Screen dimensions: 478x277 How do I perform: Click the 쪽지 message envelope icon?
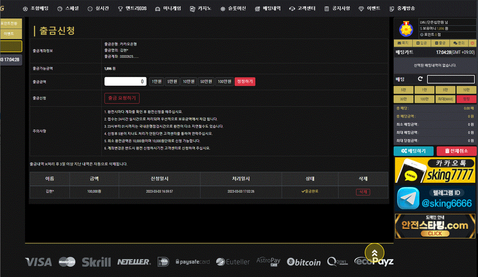(399, 43)
